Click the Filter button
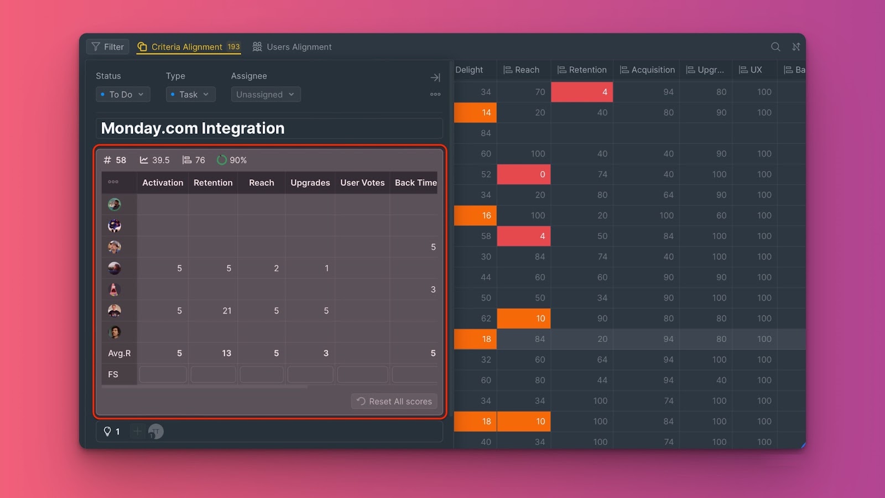Screen dimensions: 885x498 [108, 47]
